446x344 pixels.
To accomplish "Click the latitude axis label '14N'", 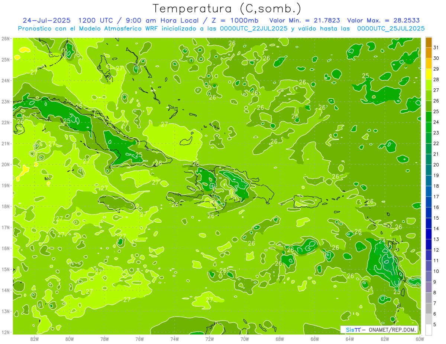I will 6,290.
